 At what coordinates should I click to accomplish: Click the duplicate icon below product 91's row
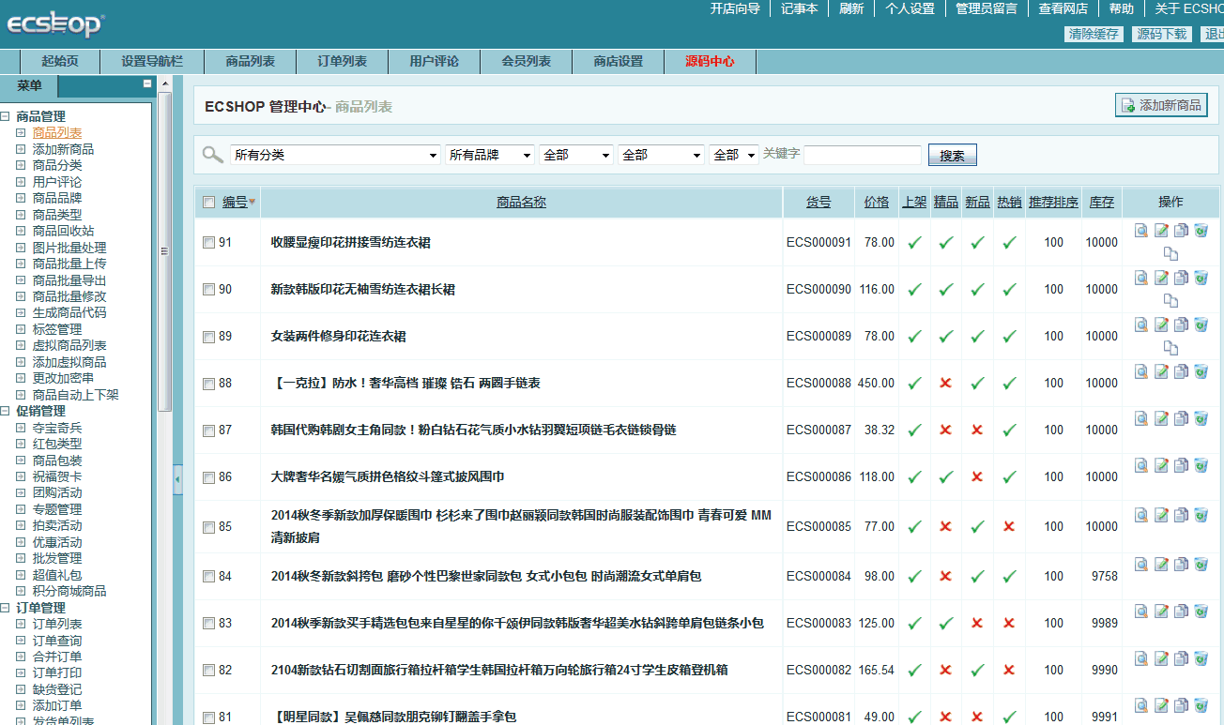coord(1171,253)
